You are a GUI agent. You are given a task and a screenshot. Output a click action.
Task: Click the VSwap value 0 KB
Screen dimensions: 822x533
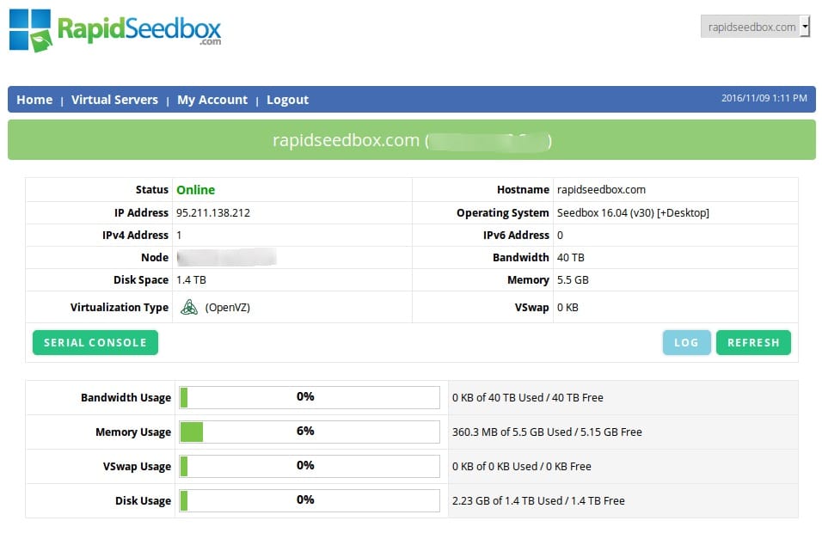click(567, 307)
